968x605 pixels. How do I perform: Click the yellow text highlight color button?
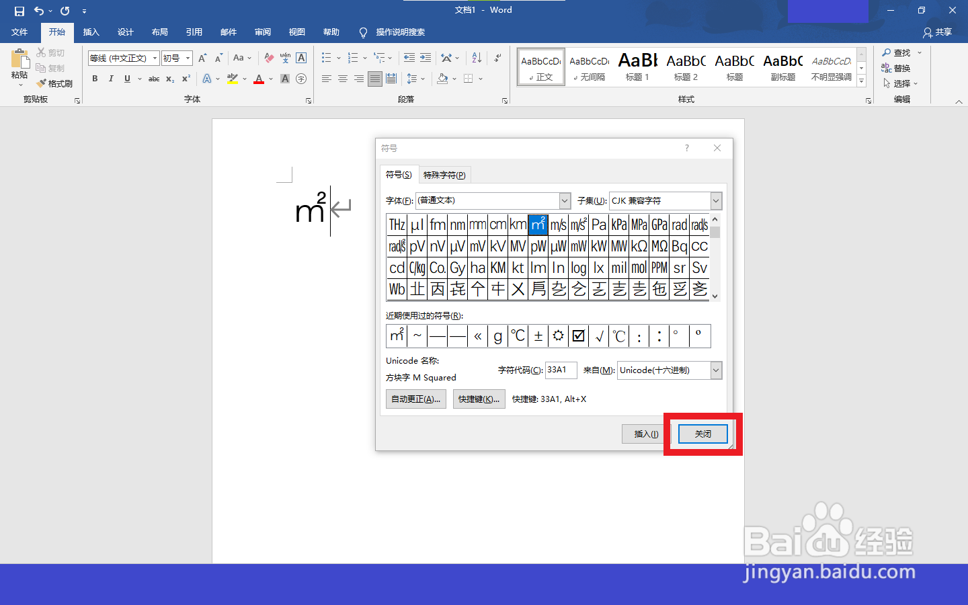pos(233,79)
